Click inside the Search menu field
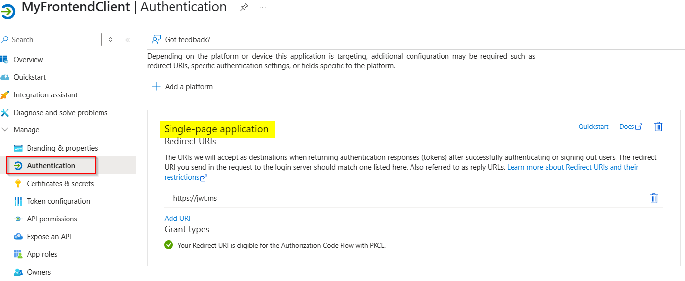Screen dimensions: 685x281 [51, 40]
